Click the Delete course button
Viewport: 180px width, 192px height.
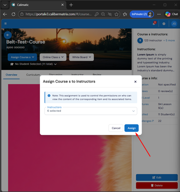pyautogui.click(x=157, y=185)
